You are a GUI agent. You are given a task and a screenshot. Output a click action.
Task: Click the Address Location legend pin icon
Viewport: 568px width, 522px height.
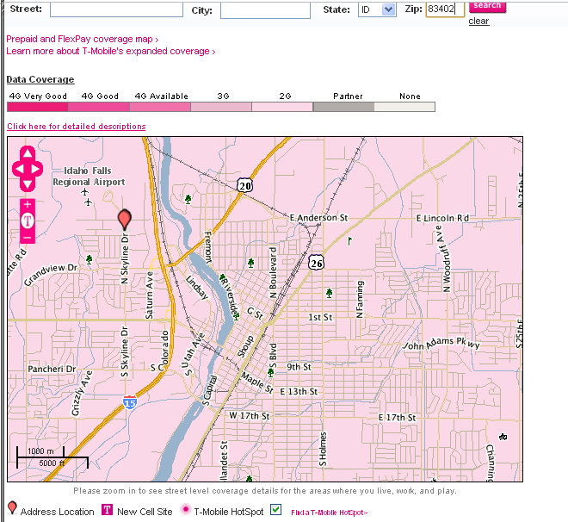(x=12, y=507)
